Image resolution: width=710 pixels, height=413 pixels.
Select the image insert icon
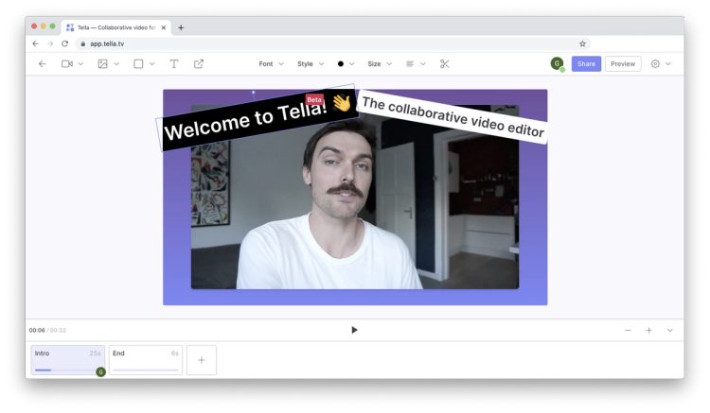click(x=103, y=64)
